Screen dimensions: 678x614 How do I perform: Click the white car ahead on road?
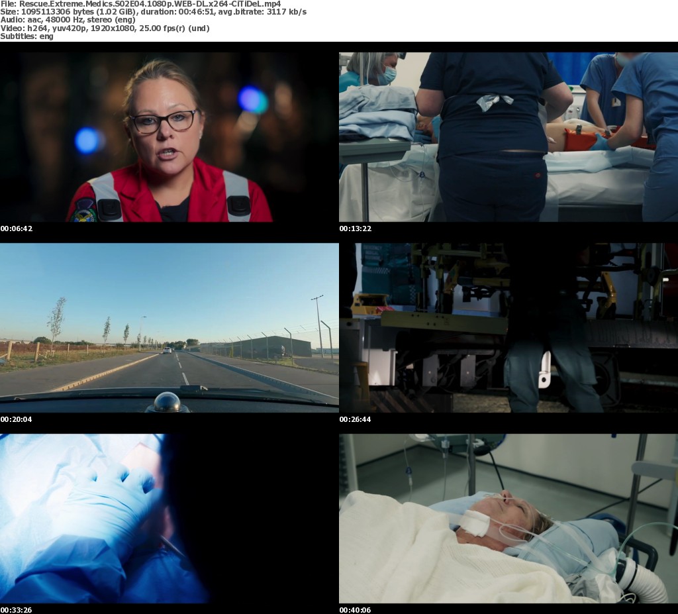[x=167, y=350]
